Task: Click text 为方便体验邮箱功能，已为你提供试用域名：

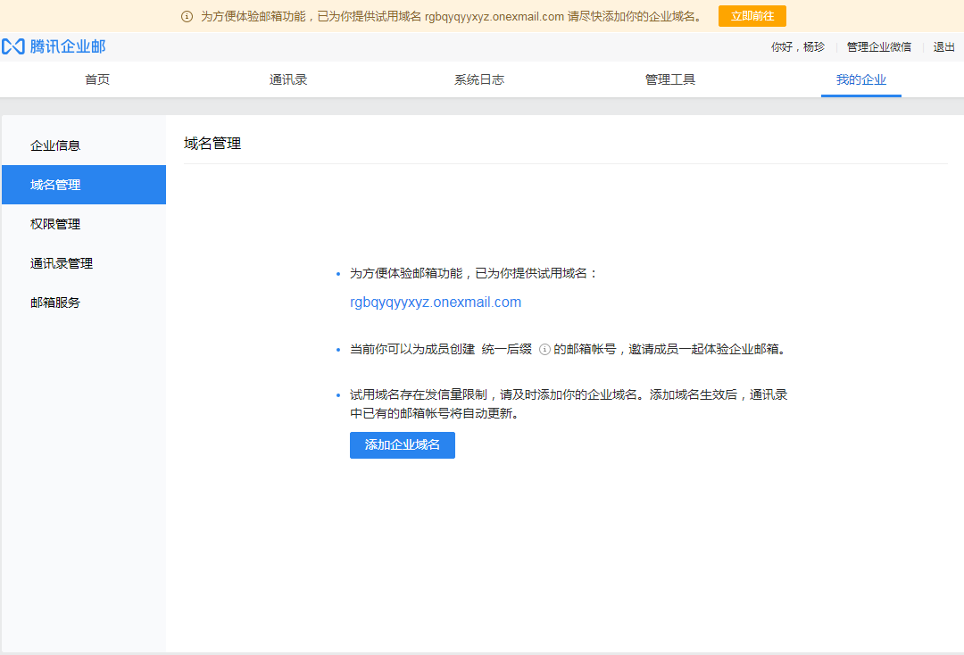Action: pyautogui.click(x=473, y=273)
